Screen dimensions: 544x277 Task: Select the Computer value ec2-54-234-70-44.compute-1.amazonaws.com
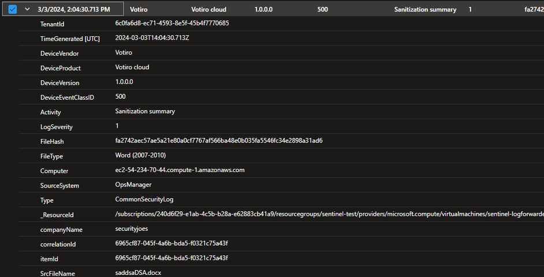pyautogui.click(x=180, y=170)
